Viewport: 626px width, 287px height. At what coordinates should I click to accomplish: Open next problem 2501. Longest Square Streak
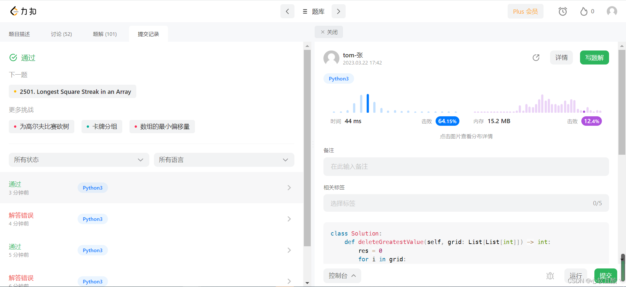72,92
